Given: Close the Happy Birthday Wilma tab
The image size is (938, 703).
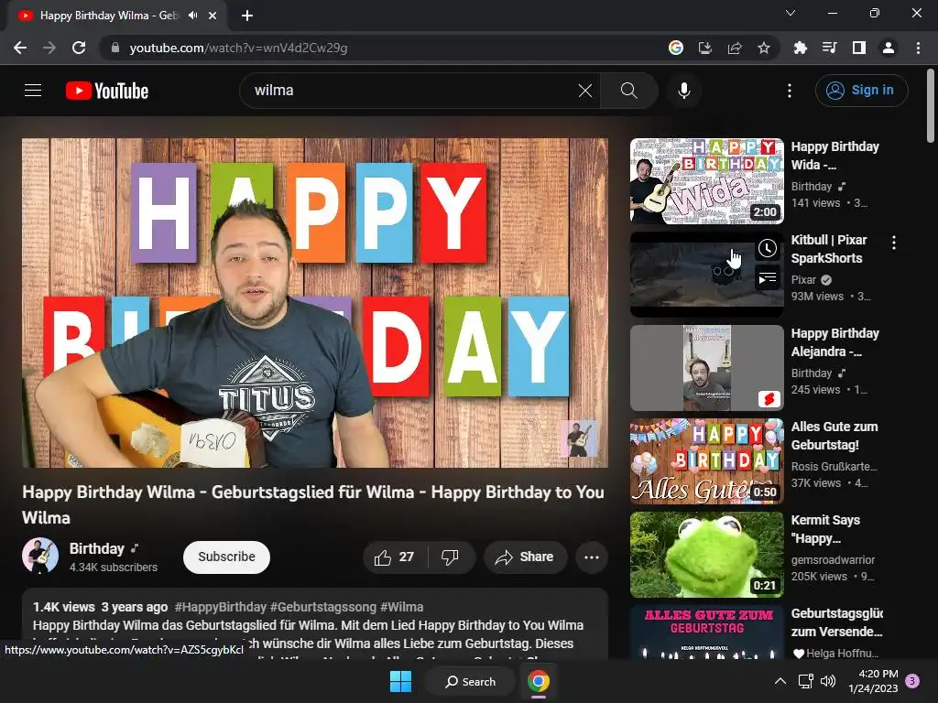Looking at the screenshot, I should 213,16.
